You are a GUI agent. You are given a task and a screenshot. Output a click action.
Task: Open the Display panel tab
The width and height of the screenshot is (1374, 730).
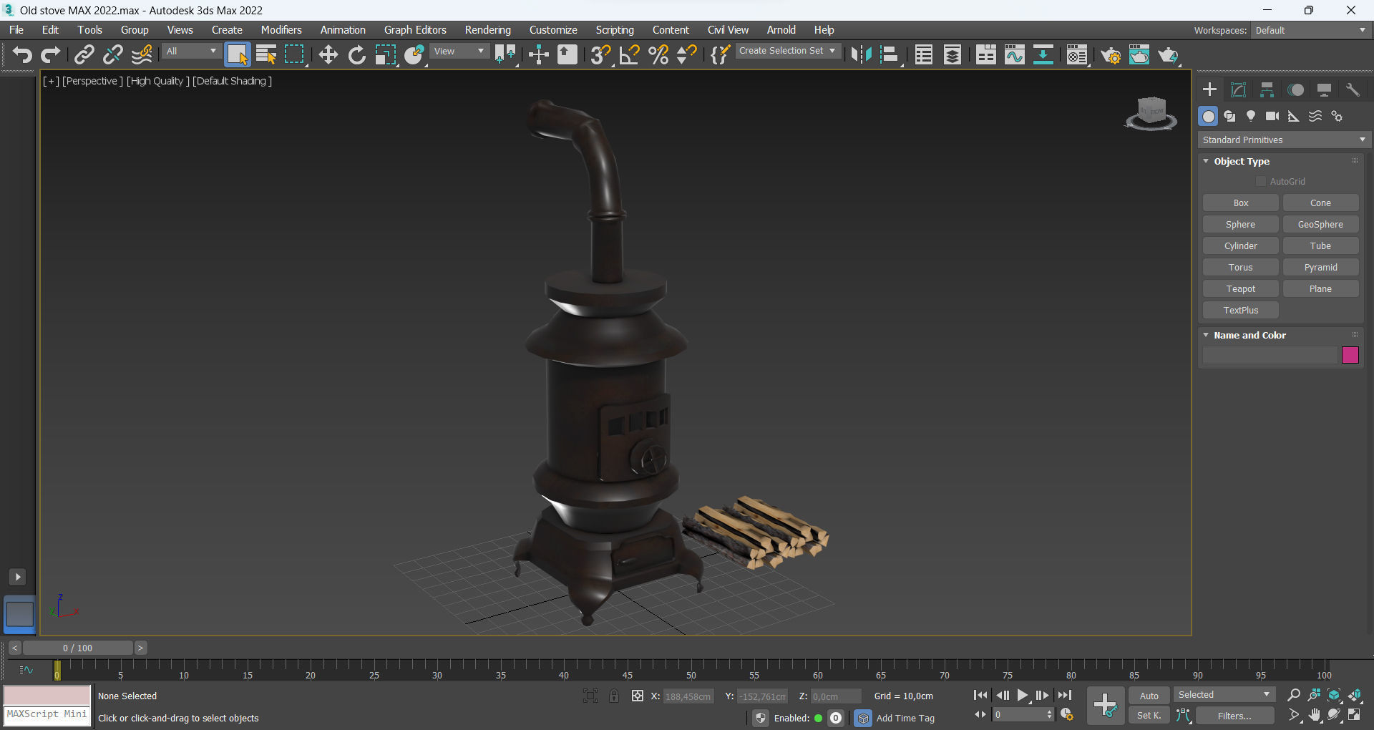[x=1324, y=89]
